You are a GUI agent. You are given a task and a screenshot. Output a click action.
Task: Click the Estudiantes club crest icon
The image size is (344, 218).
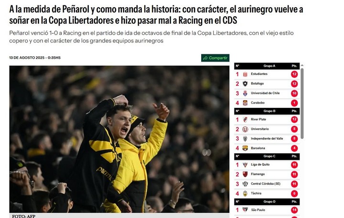(x=245, y=74)
